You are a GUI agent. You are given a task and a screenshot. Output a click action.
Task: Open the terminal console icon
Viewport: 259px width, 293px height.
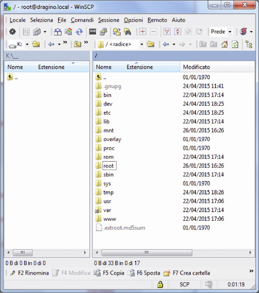(x=93, y=31)
